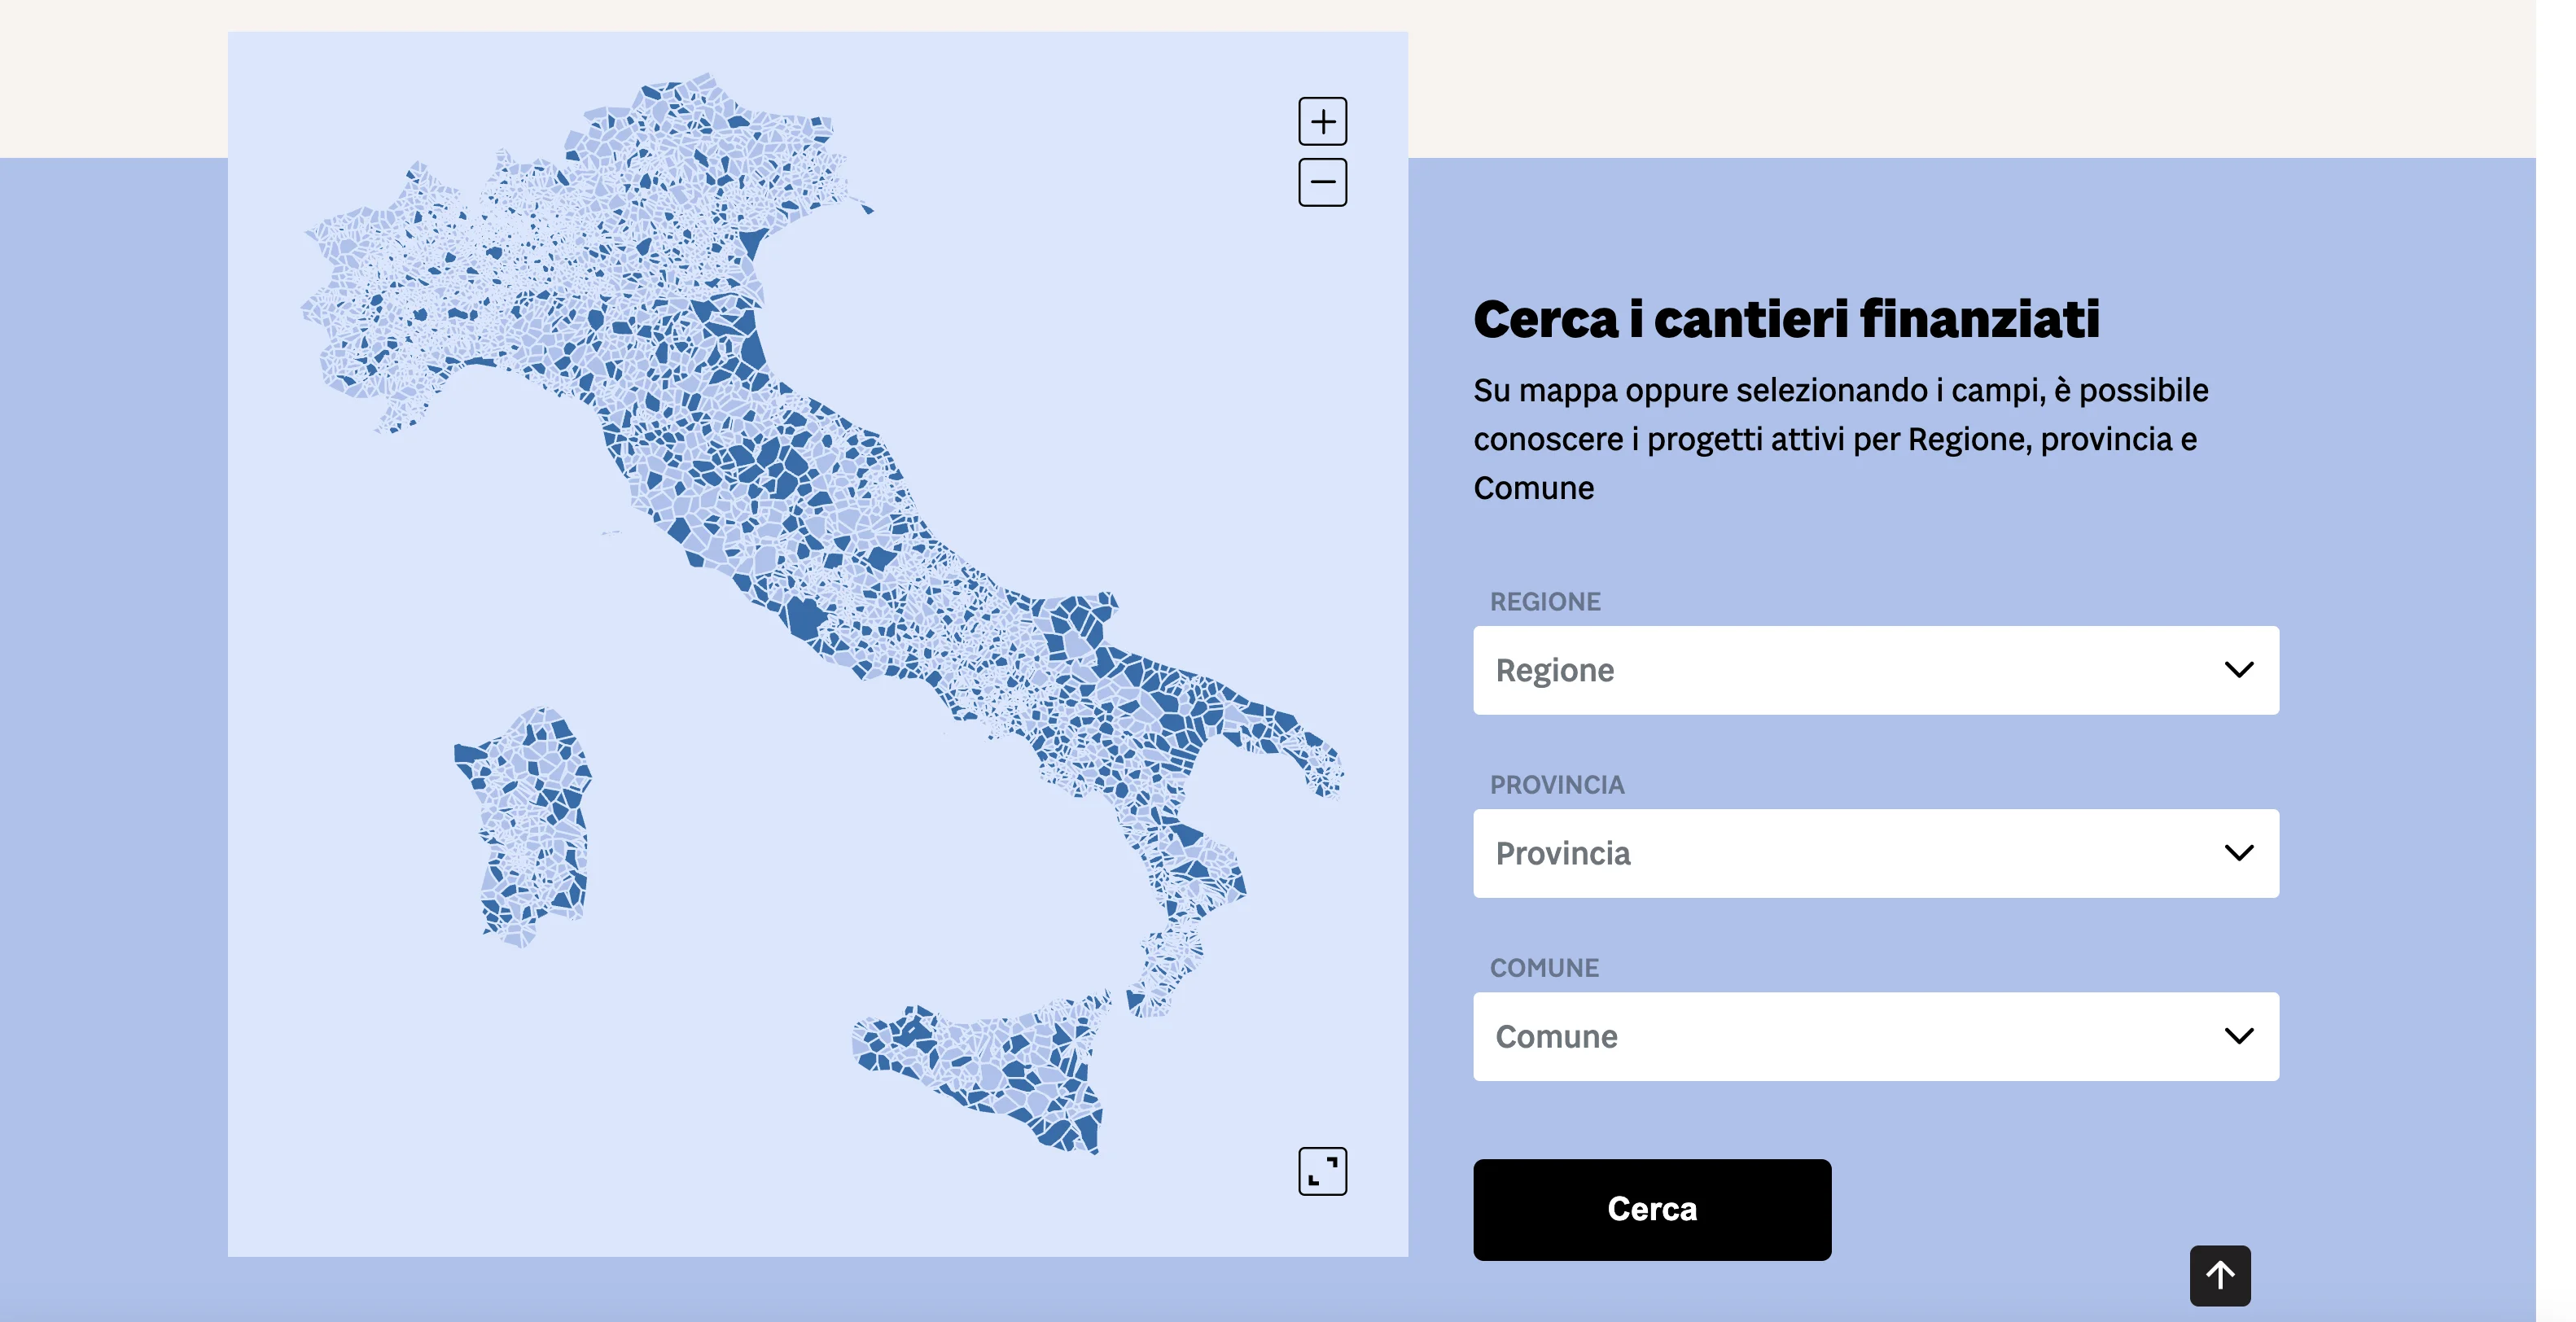Viewport: 2576px width, 1322px height.
Task: Click the black Cerca button
Action: pos(1651,1209)
